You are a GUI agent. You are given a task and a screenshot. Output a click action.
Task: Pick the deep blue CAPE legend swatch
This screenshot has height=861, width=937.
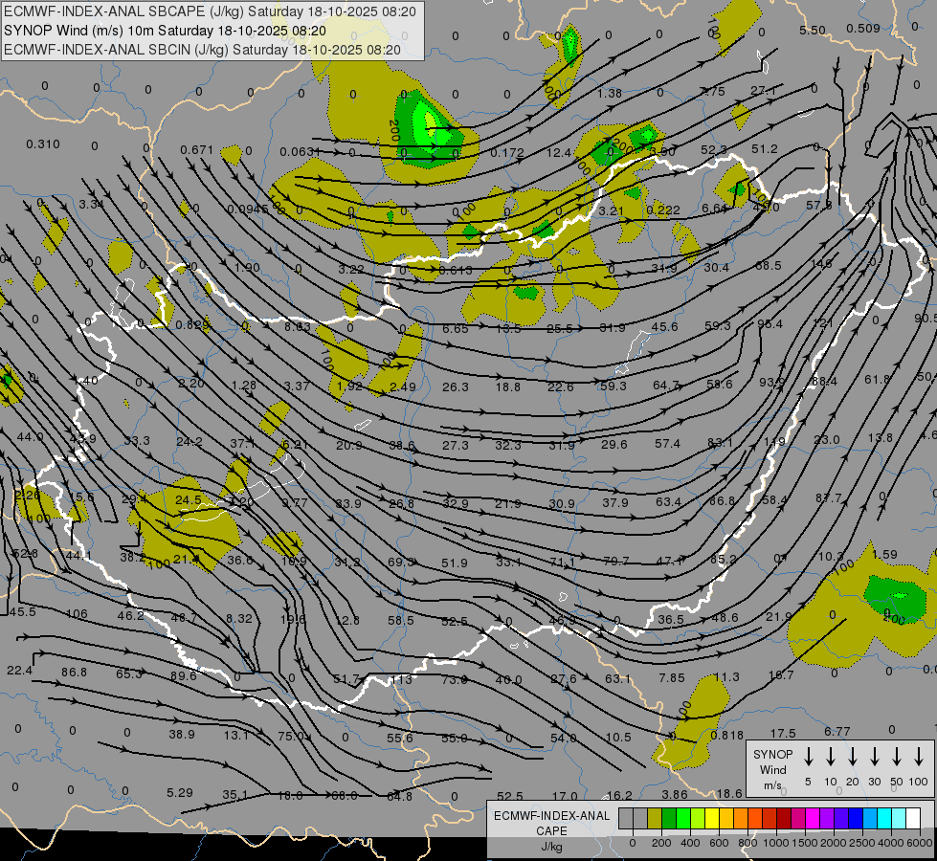tap(855, 818)
